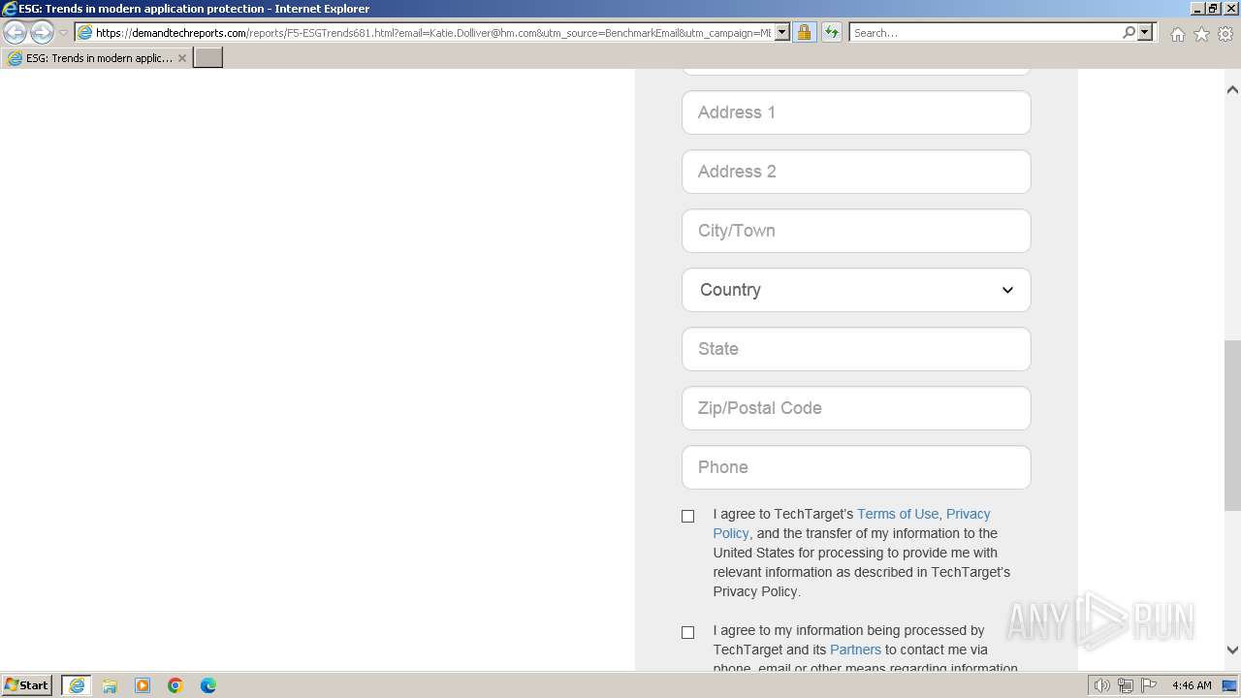Check the Terms of Use agreement checkbox
The image size is (1241, 698).
(688, 516)
